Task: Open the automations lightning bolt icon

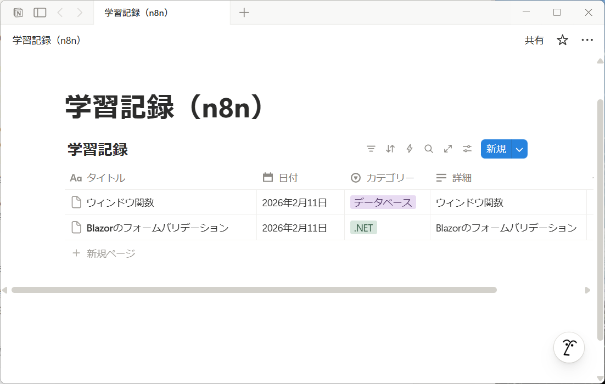Action: [410, 149]
